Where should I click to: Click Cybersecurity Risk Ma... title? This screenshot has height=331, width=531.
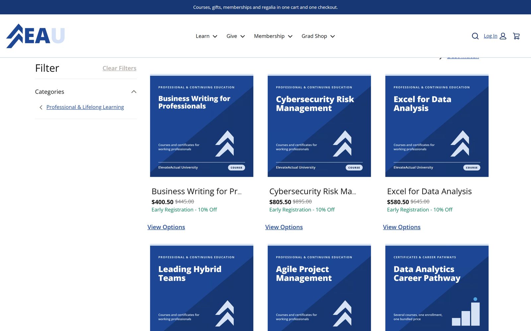pyautogui.click(x=313, y=191)
